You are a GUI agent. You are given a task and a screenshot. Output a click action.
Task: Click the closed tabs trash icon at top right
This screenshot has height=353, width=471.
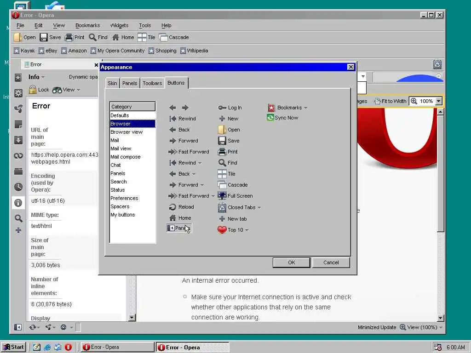437,64
